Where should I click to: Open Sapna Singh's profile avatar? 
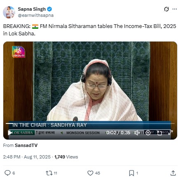point(9,12)
